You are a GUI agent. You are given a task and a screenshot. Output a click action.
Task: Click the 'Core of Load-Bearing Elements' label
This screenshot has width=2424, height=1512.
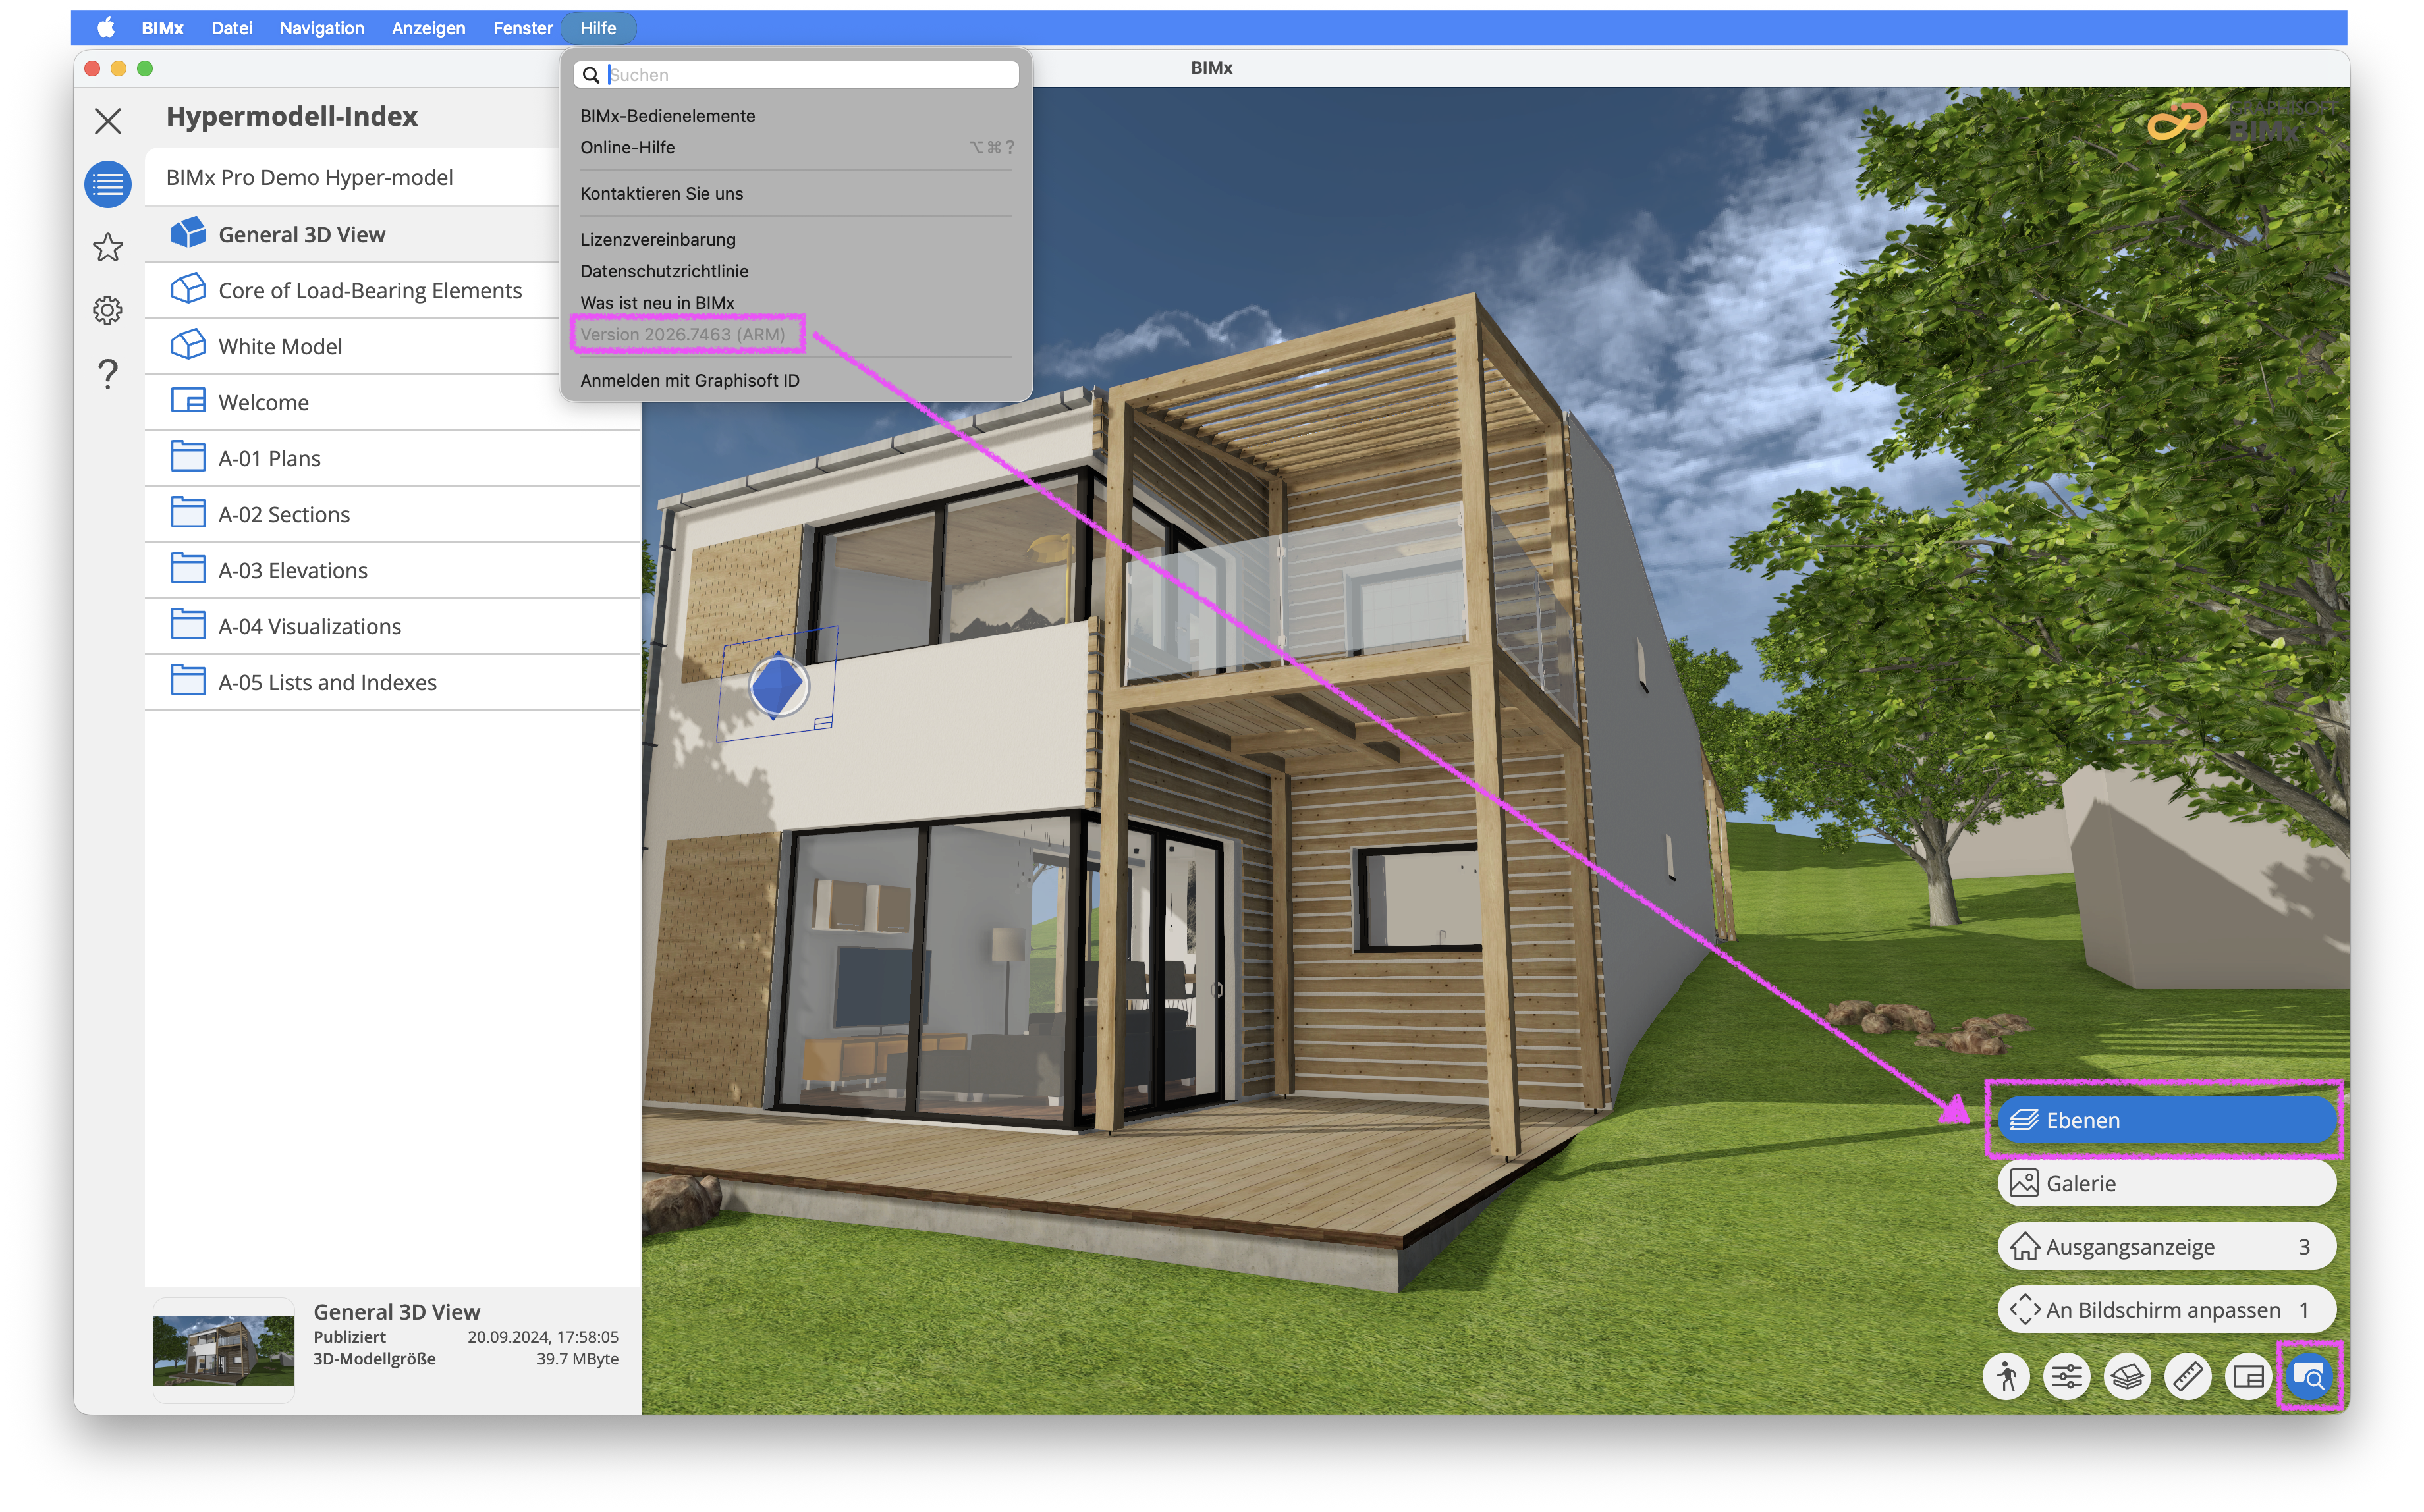pyautogui.click(x=370, y=290)
